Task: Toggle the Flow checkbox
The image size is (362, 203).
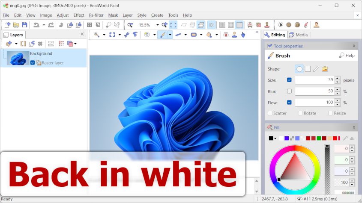Action: click(x=289, y=103)
